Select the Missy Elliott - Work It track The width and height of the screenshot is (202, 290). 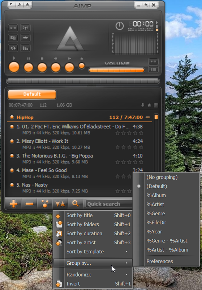(x=79, y=144)
